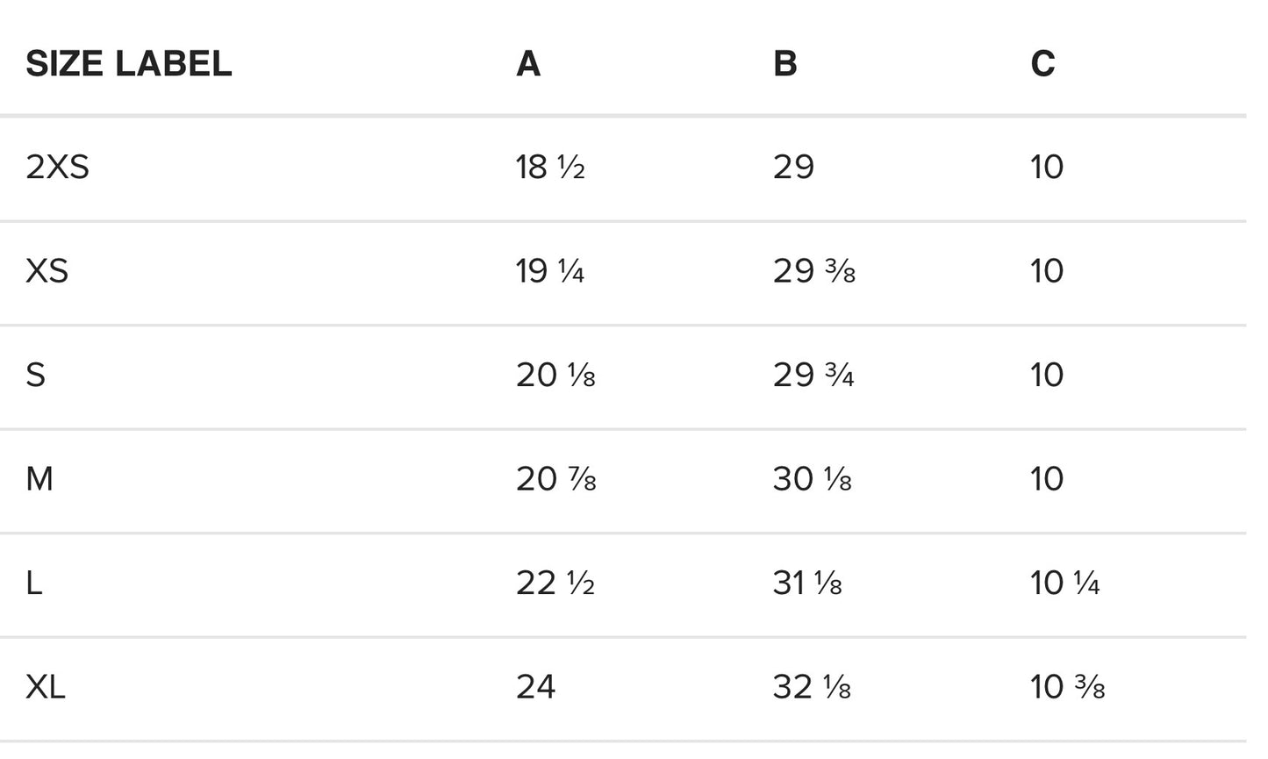Select the 10 ⅜ value for XL
This screenshot has height=759, width=1268.
click(x=1068, y=687)
